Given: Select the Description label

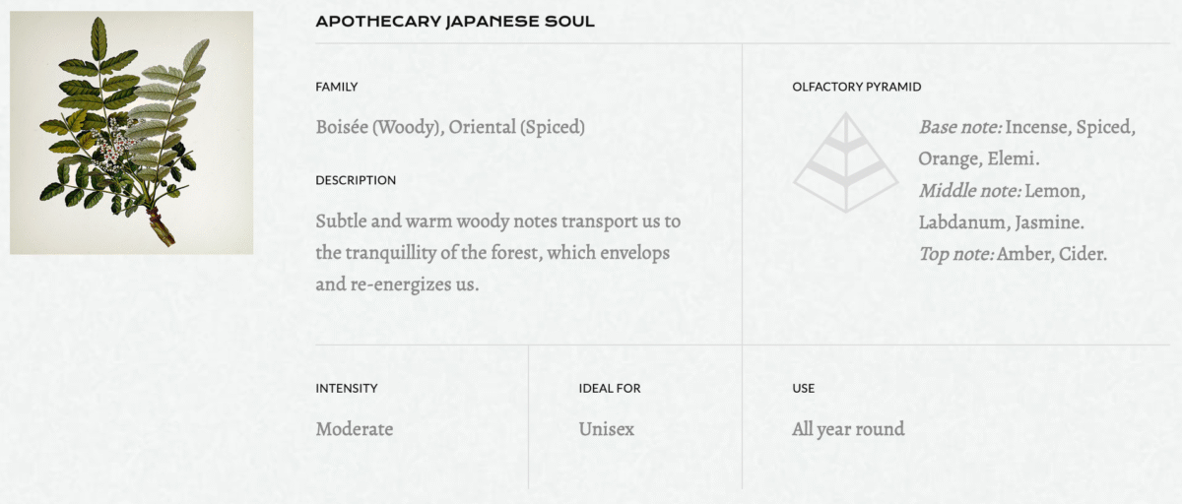Looking at the screenshot, I should click(356, 180).
